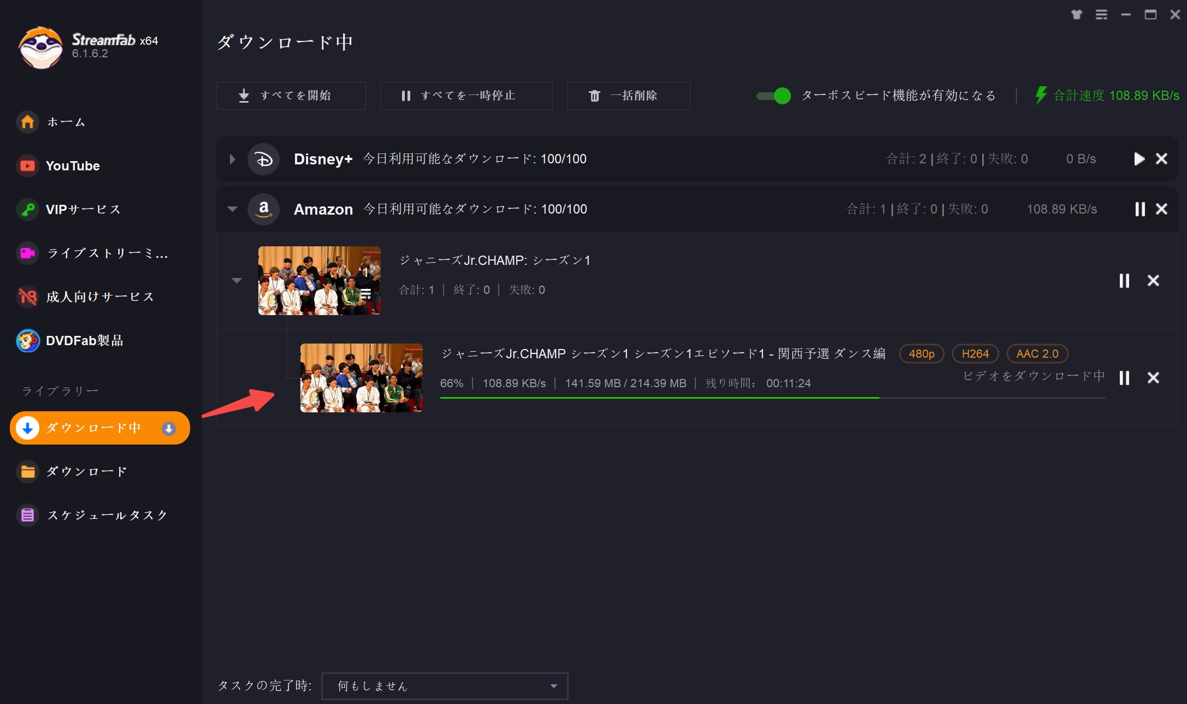Select ダウンロード中 in library
Image resolution: width=1187 pixels, height=704 pixels.
pyautogui.click(x=100, y=428)
